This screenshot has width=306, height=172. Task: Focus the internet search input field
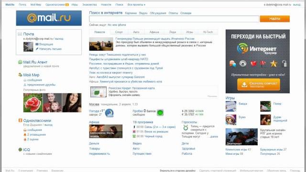coord(174,19)
